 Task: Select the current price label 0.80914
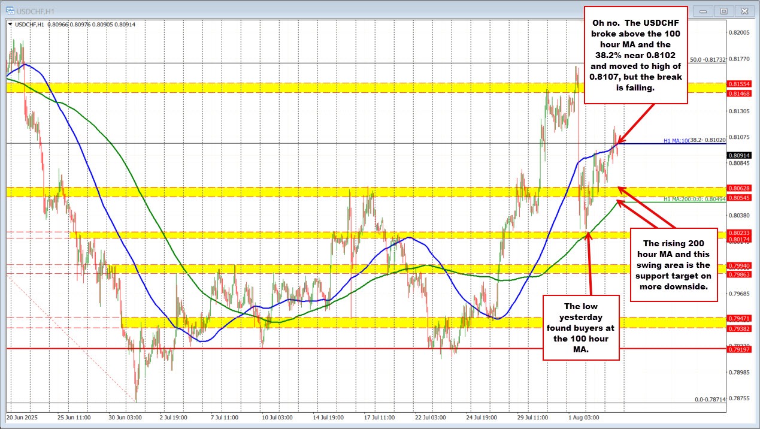740,155
